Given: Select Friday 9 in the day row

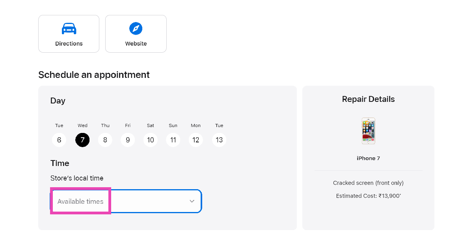Looking at the screenshot, I should 128,140.
